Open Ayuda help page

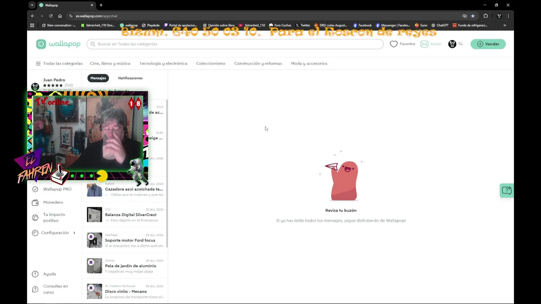click(x=49, y=274)
